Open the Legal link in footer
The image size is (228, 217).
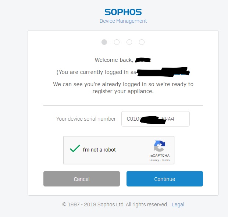click(x=178, y=204)
